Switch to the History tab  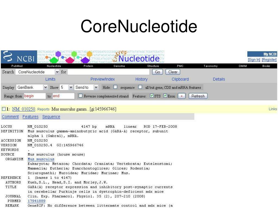click(141, 79)
